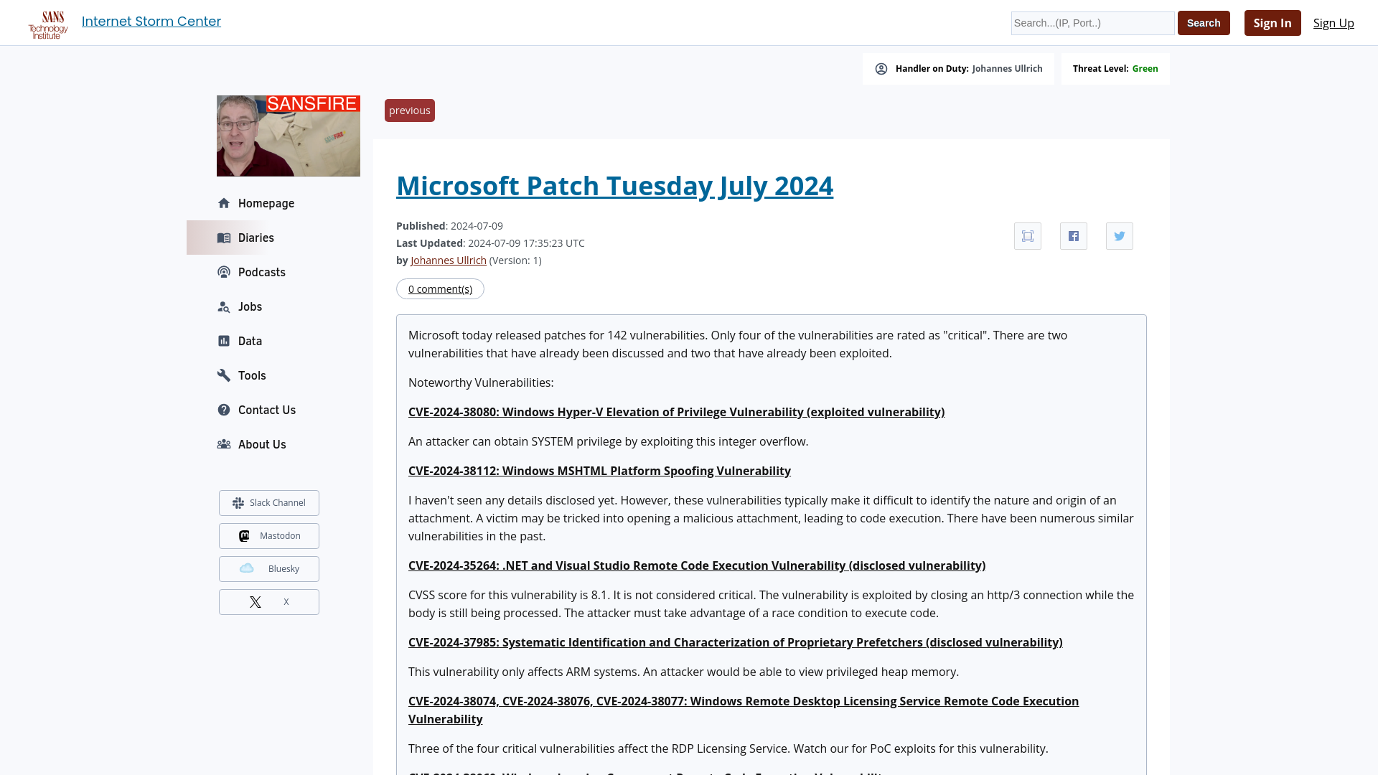Viewport: 1378px width, 775px height.
Task: Select Tools in the sidebar
Action: pos(252,375)
